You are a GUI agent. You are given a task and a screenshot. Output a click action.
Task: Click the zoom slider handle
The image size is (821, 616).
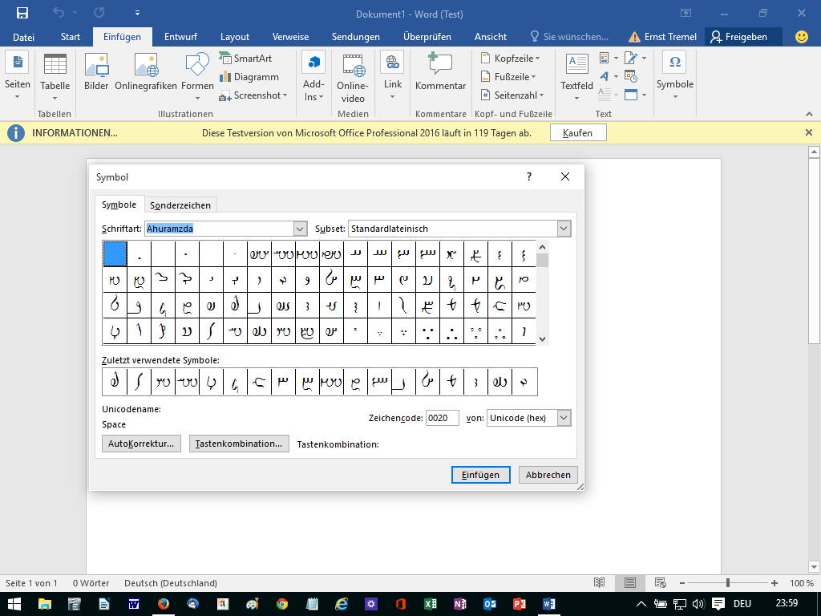click(x=728, y=583)
